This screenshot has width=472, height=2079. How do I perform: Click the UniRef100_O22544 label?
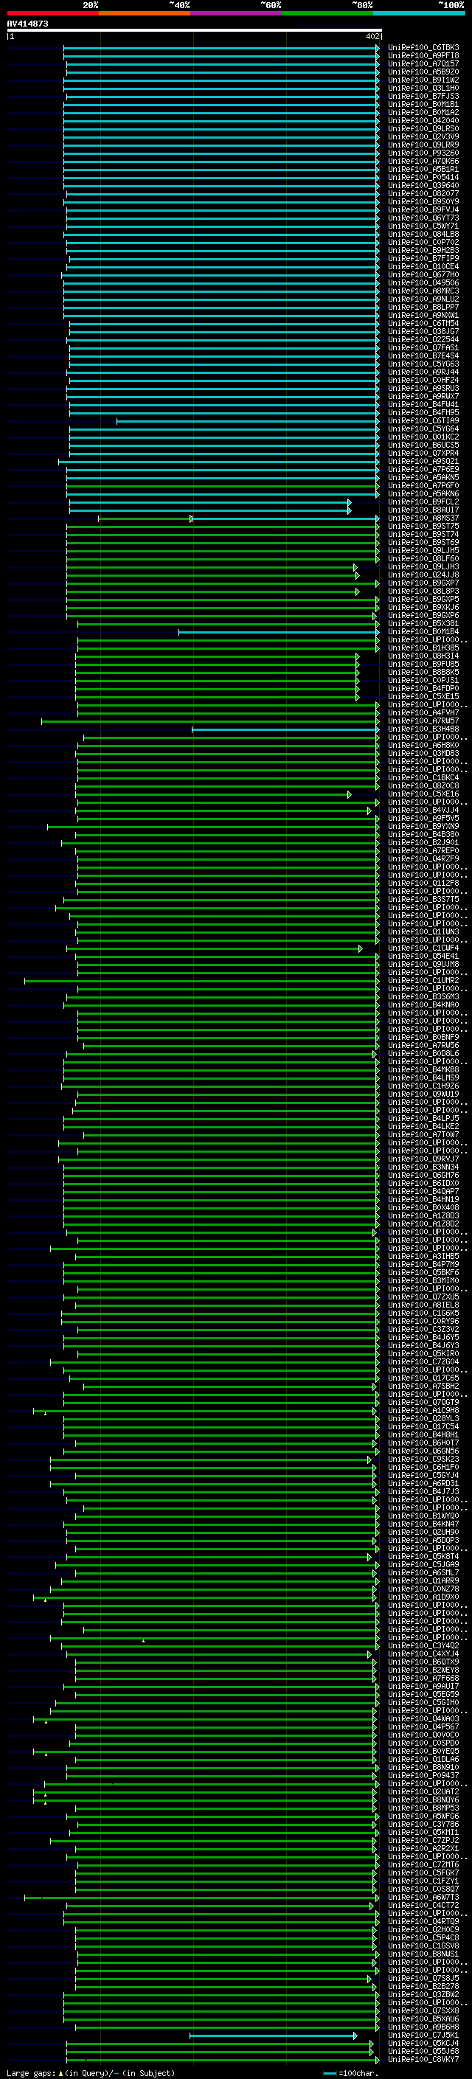pyautogui.click(x=423, y=340)
